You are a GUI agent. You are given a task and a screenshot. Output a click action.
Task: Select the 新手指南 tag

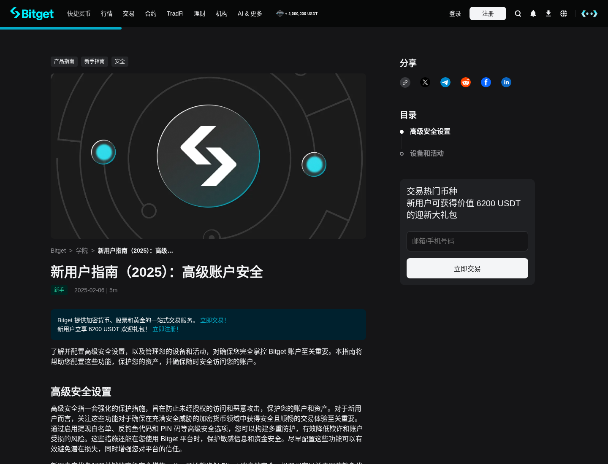tap(95, 62)
